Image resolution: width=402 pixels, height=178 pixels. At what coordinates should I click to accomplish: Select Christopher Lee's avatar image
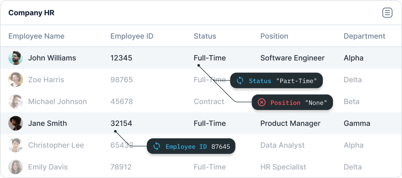click(x=15, y=145)
